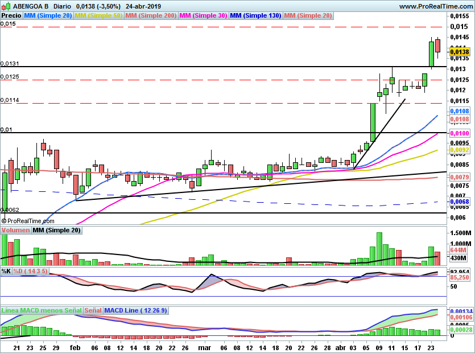Click the 0,0131 horizontal line label

(x=10, y=64)
